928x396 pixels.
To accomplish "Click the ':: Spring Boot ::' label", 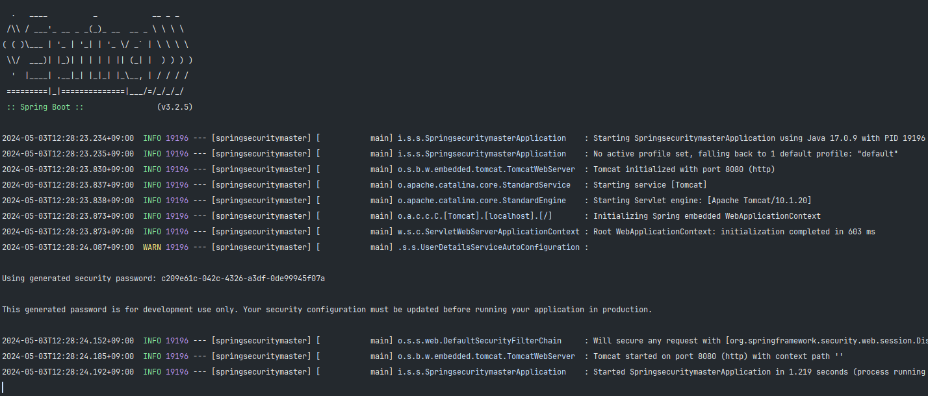I will point(45,107).
